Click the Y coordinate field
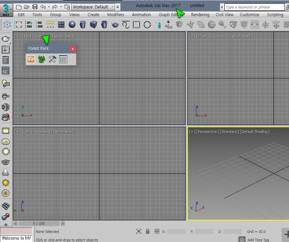This screenshot has width=289, height=242. coord(204,232)
